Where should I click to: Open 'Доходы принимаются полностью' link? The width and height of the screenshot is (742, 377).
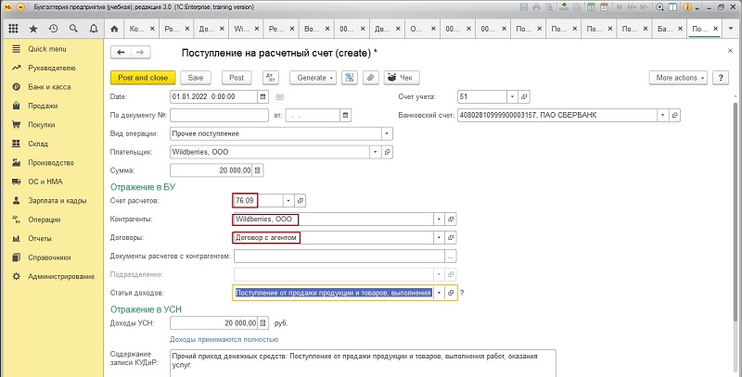(x=224, y=339)
